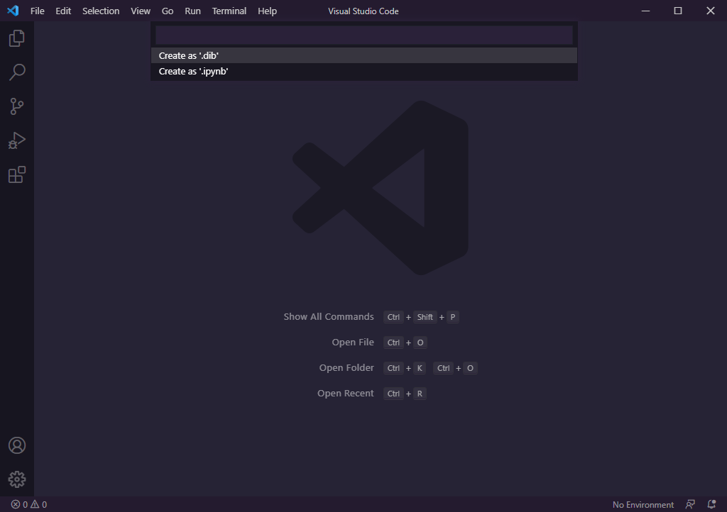This screenshot has height=512, width=727.
Task: Open the Accounts icon
Action: pyautogui.click(x=17, y=445)
